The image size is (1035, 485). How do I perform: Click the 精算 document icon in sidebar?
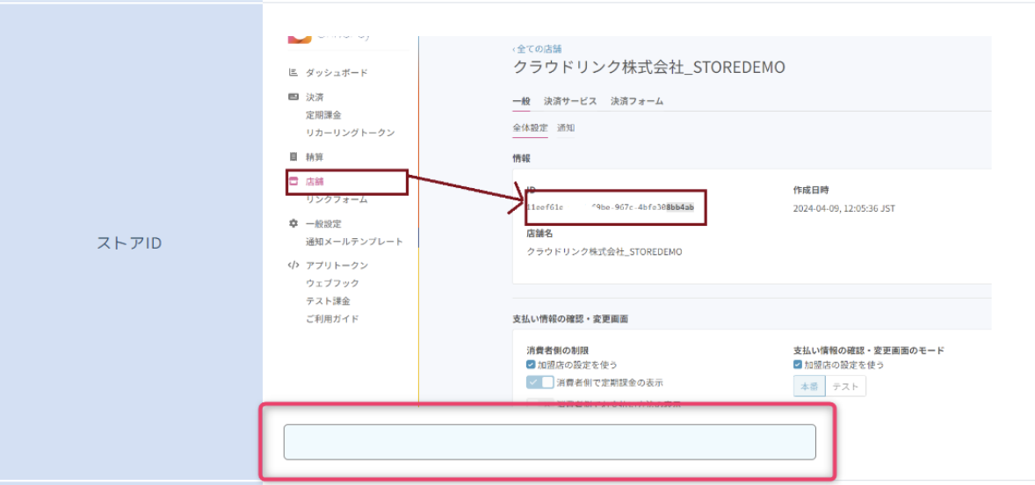tap(293, 156)
